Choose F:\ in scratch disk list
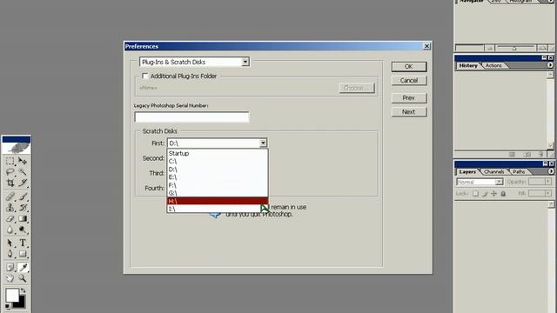 (x=218, y=185)
